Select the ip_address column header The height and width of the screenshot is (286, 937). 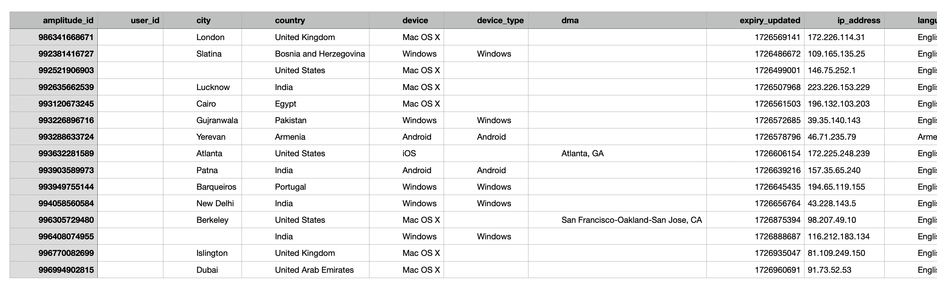pos(844,20)
